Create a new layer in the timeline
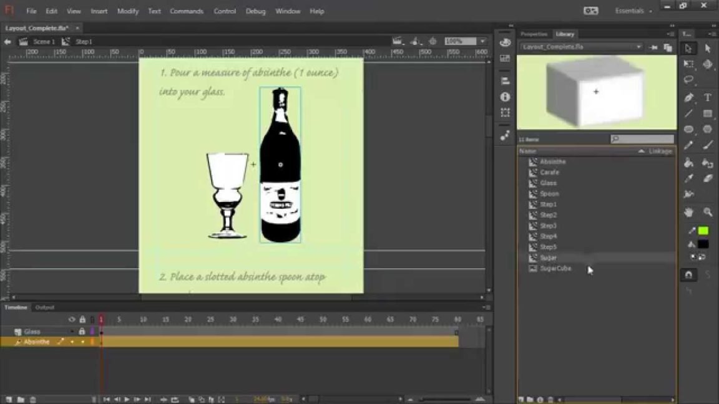This screenshot has height=404, width=719. point(7,398)
